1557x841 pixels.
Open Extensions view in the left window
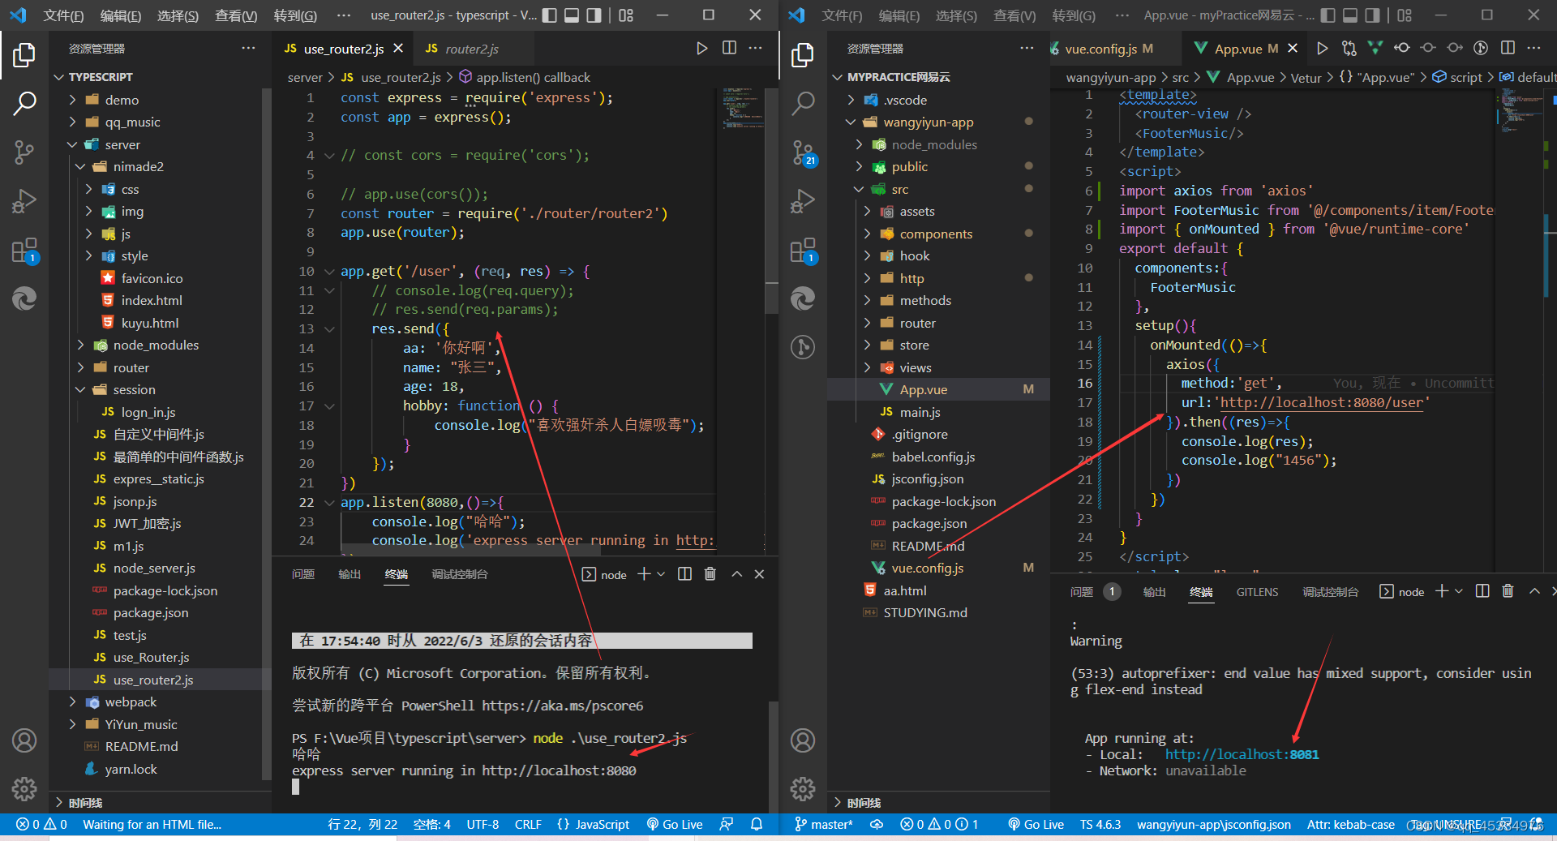pyautogui.click(x=24, y=251)
